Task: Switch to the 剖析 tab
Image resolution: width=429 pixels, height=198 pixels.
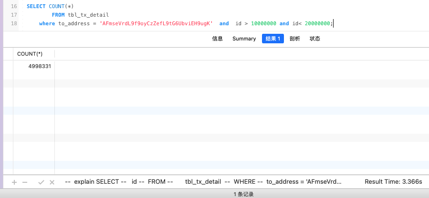Action: point(295,39)
